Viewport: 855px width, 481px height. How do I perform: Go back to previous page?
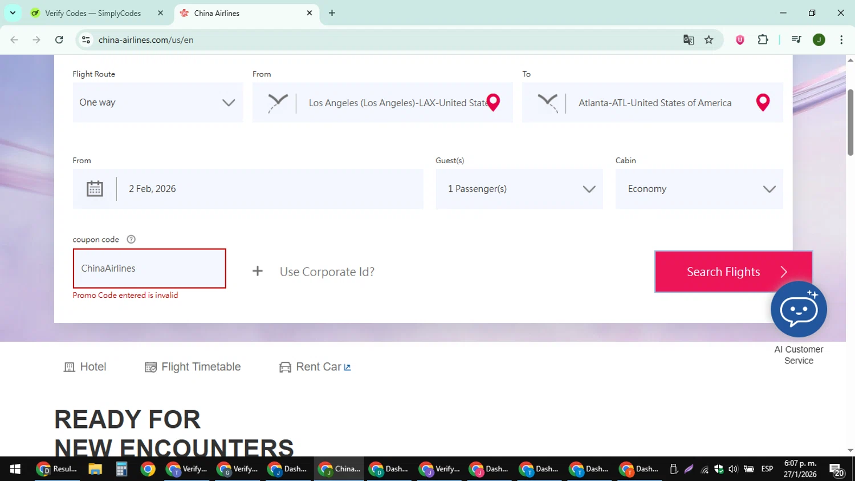(14, 40)
